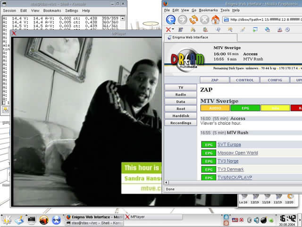Click the left arrow of the horizontal scrollbar
This screenshot has height=227, width=302.
click(166, 183)
